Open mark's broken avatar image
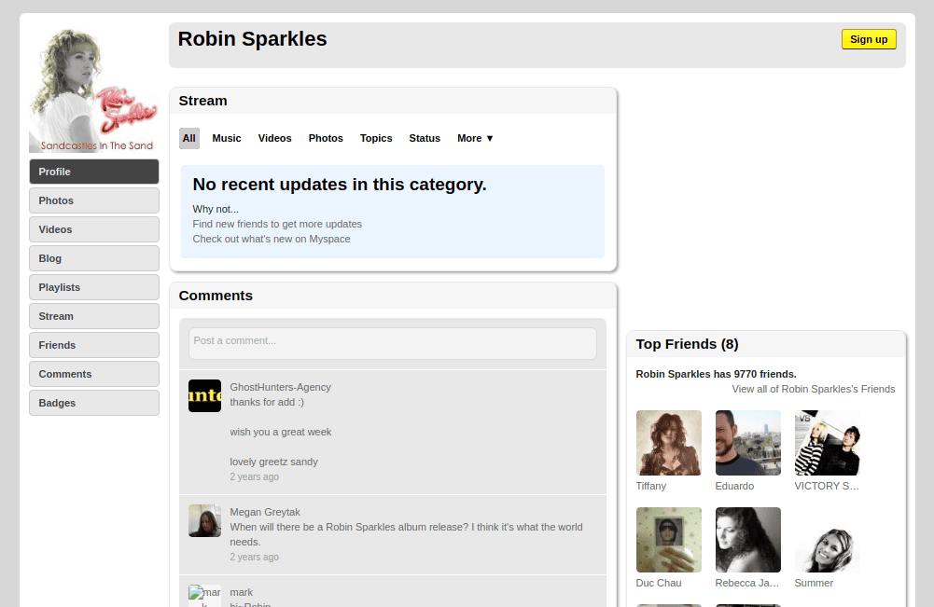This screenshot has width=934, height=607. (x=204, y=596)
